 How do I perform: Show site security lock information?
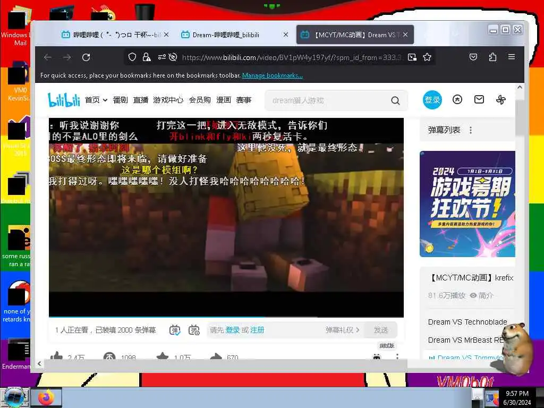click(147, 57)
